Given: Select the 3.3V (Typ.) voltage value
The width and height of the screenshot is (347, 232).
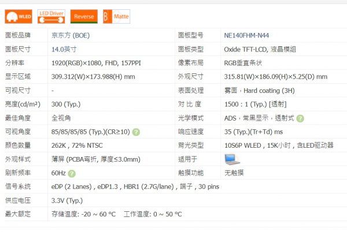Looking at the screenshot, I should tap(67, 201).
